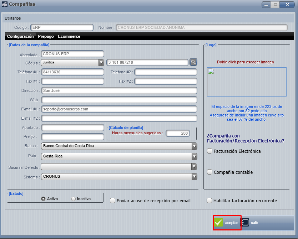Click '[Datos de la compañía]' group label

tap(29, 45)
